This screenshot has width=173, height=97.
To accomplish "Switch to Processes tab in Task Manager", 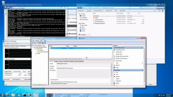I will coord(12,46).
